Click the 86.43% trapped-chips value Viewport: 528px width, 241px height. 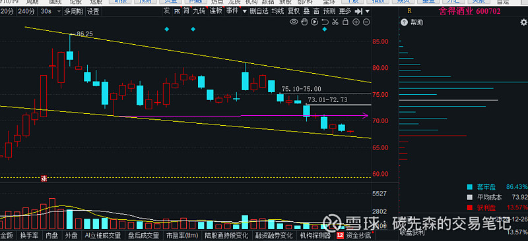(x=517, y=186)
